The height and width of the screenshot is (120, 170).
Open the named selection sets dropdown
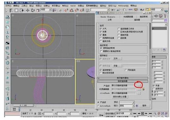[x=100, y=10]
